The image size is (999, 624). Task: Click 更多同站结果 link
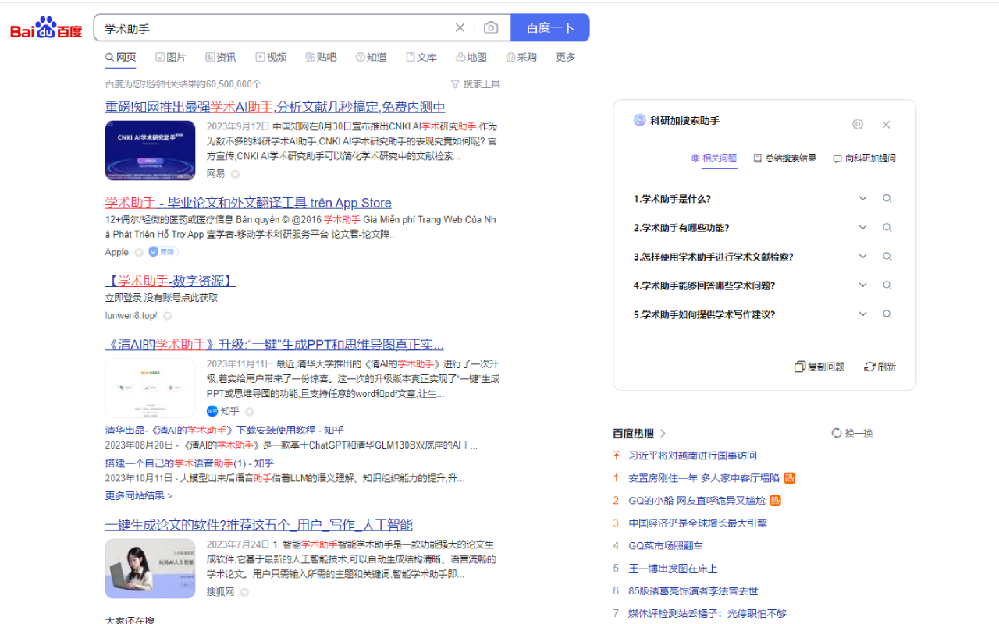(x=139, y=495)
